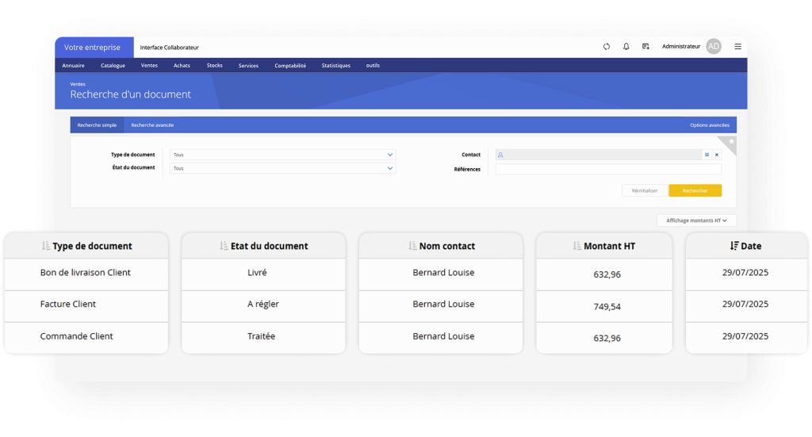Image resolution: width=812 pixels, height=437 pixels.
Task: Toggle sort on the Montant HT column
Action: (577, 246)
